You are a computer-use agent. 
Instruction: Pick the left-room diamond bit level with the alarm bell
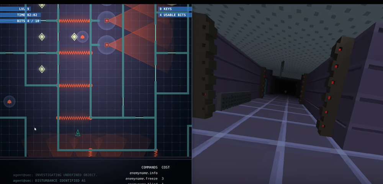tap(42, 37)
